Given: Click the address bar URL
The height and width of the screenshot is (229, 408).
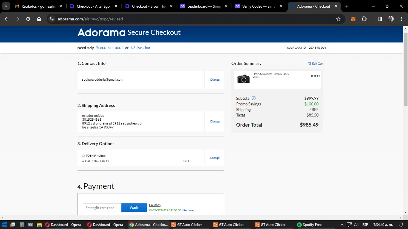Looking at the screenshot, I should 90,19.
